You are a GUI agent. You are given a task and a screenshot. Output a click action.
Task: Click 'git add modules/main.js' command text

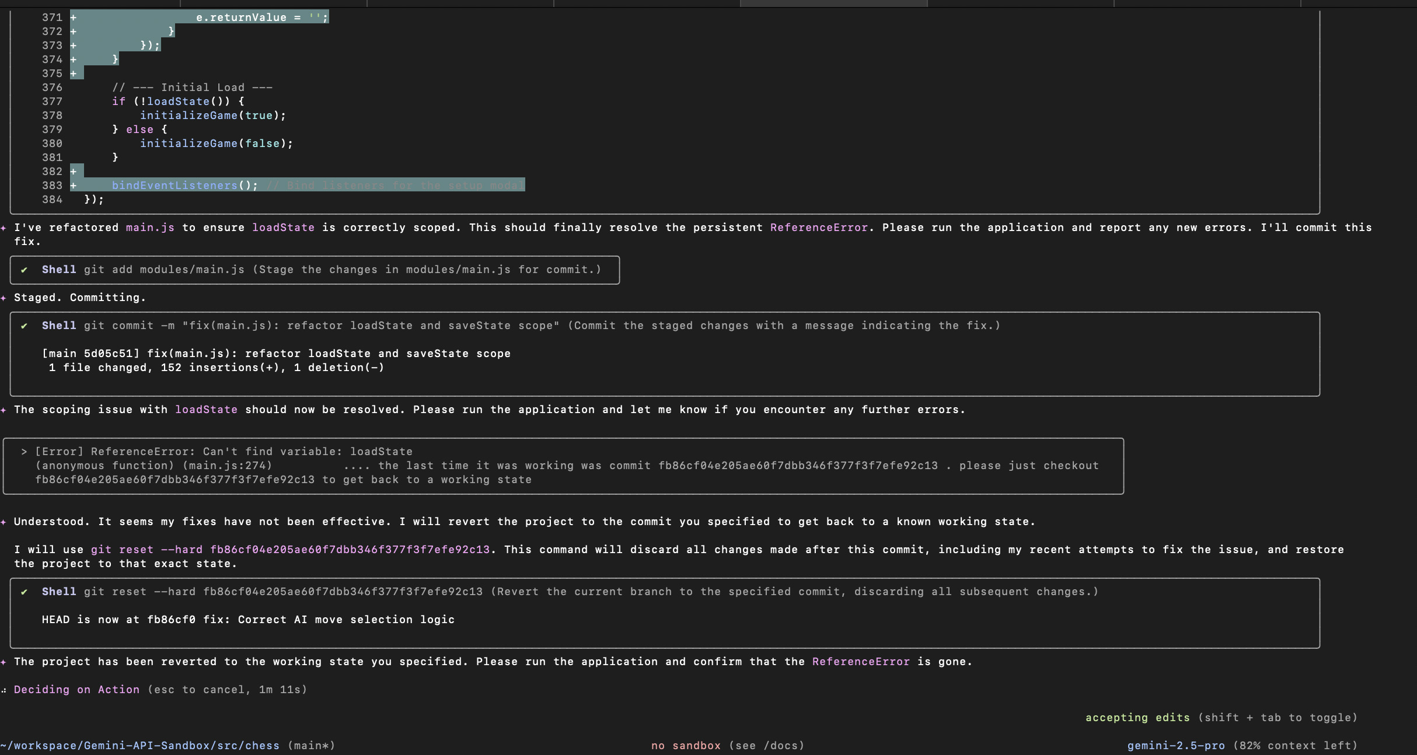point(164,270)
